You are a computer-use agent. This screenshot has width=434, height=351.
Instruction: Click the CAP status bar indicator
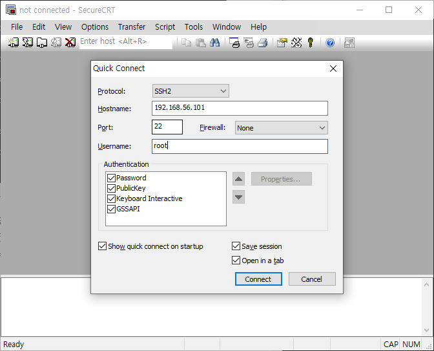tap(391, 345)
